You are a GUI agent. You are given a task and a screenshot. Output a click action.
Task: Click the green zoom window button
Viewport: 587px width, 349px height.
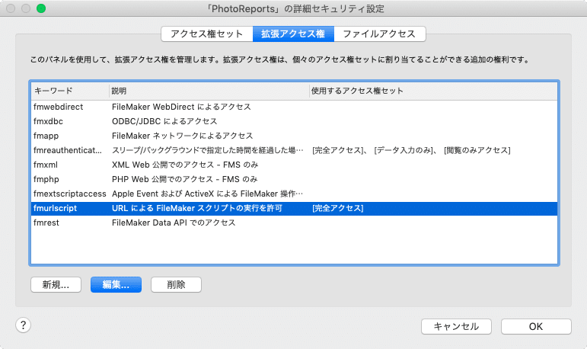(x=41, y=8)
